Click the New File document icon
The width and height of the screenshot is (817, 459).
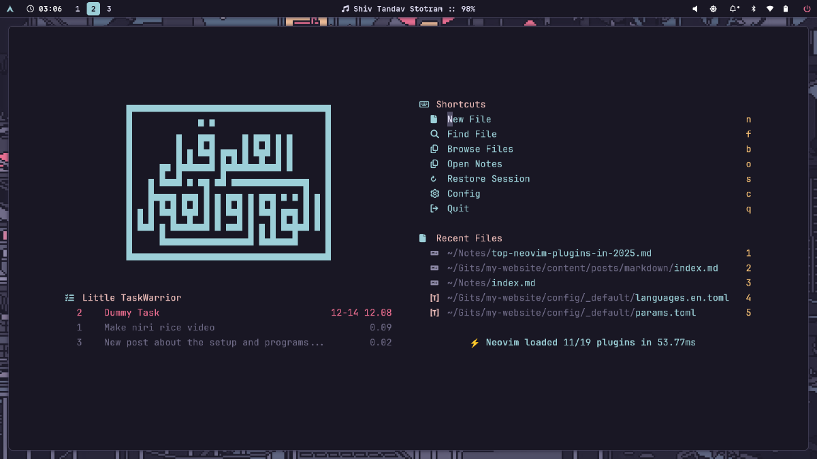(434, 119)
